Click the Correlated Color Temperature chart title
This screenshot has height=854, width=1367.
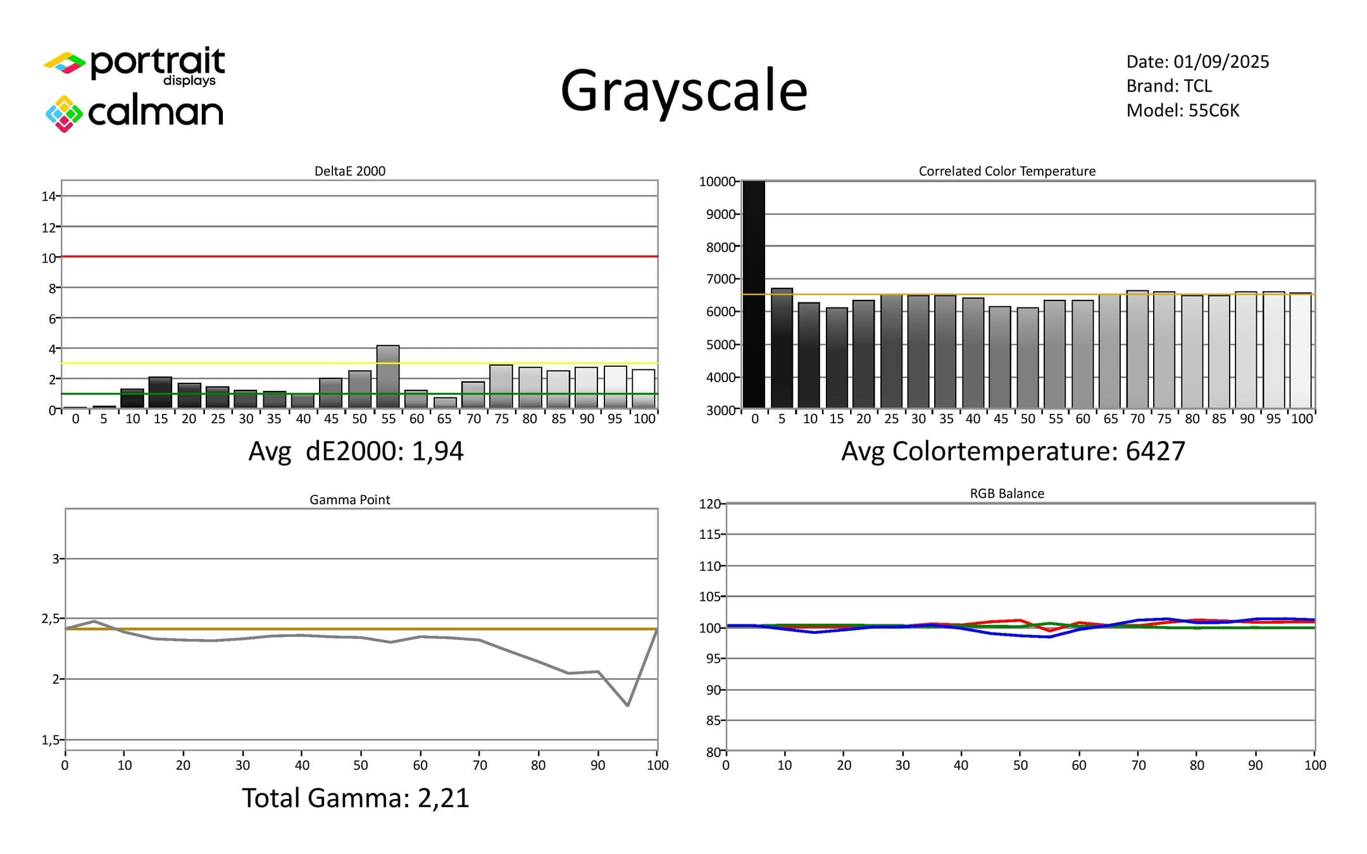click(1007, 171)
